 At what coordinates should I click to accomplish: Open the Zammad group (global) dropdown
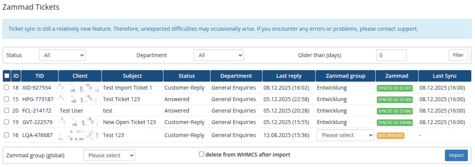[x=109, y=156]
